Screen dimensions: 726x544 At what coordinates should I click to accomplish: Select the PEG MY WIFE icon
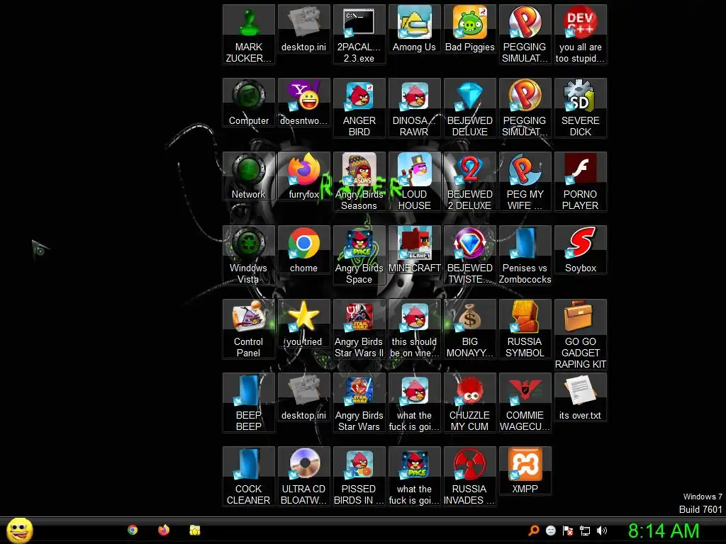[525, 181]
